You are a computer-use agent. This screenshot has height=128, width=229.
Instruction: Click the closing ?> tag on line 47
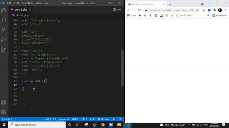pyautogui.click(x=24, y=104)
